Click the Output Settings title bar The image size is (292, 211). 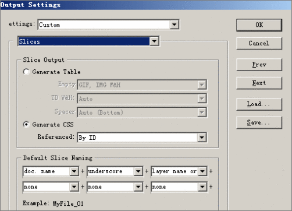point(146,5)
